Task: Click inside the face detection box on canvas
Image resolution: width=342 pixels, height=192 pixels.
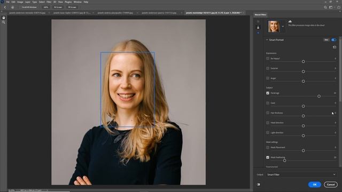Action: pos(128,89)
